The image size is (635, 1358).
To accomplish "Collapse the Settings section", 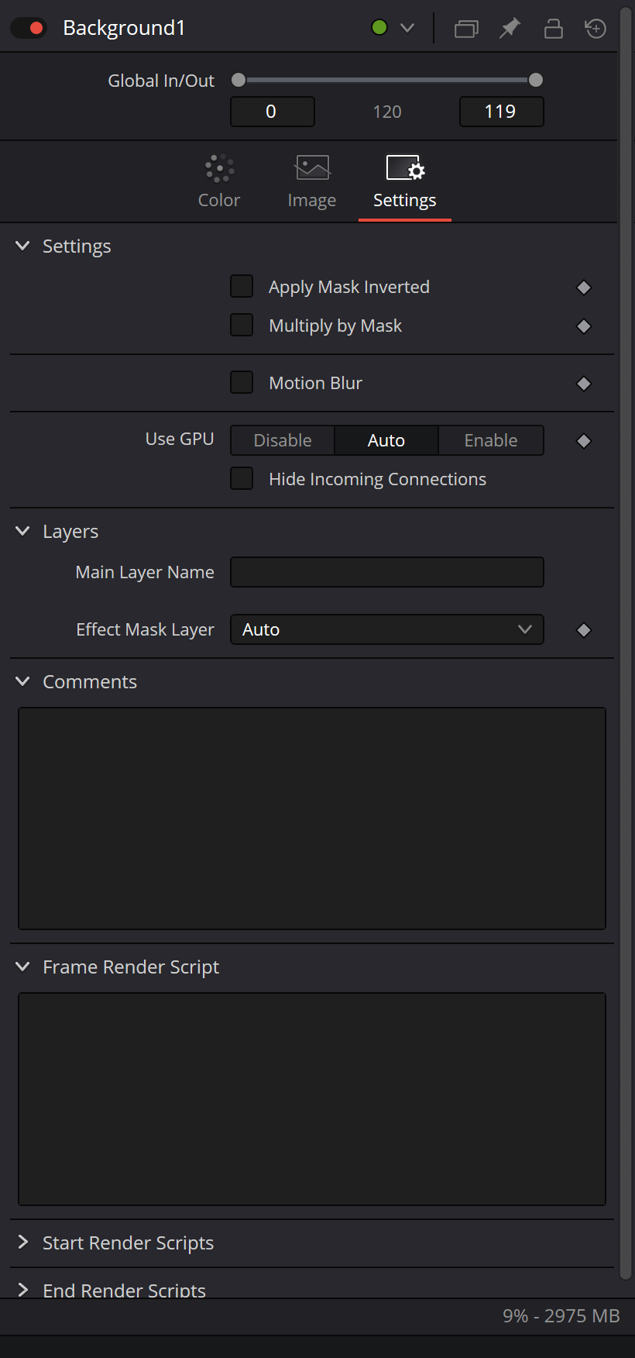I will click(x=23, y=246).
